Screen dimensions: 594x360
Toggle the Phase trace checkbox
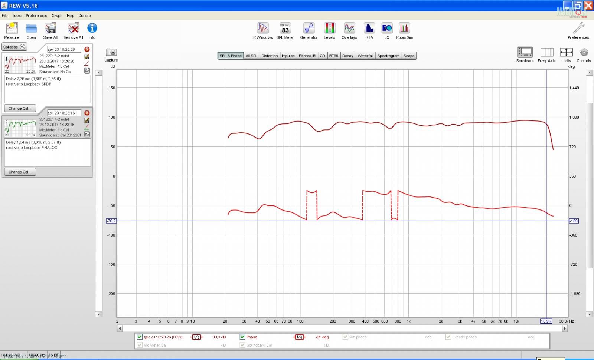(242, 337)
